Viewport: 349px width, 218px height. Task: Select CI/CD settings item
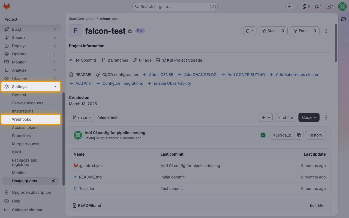tap(31, 152)
